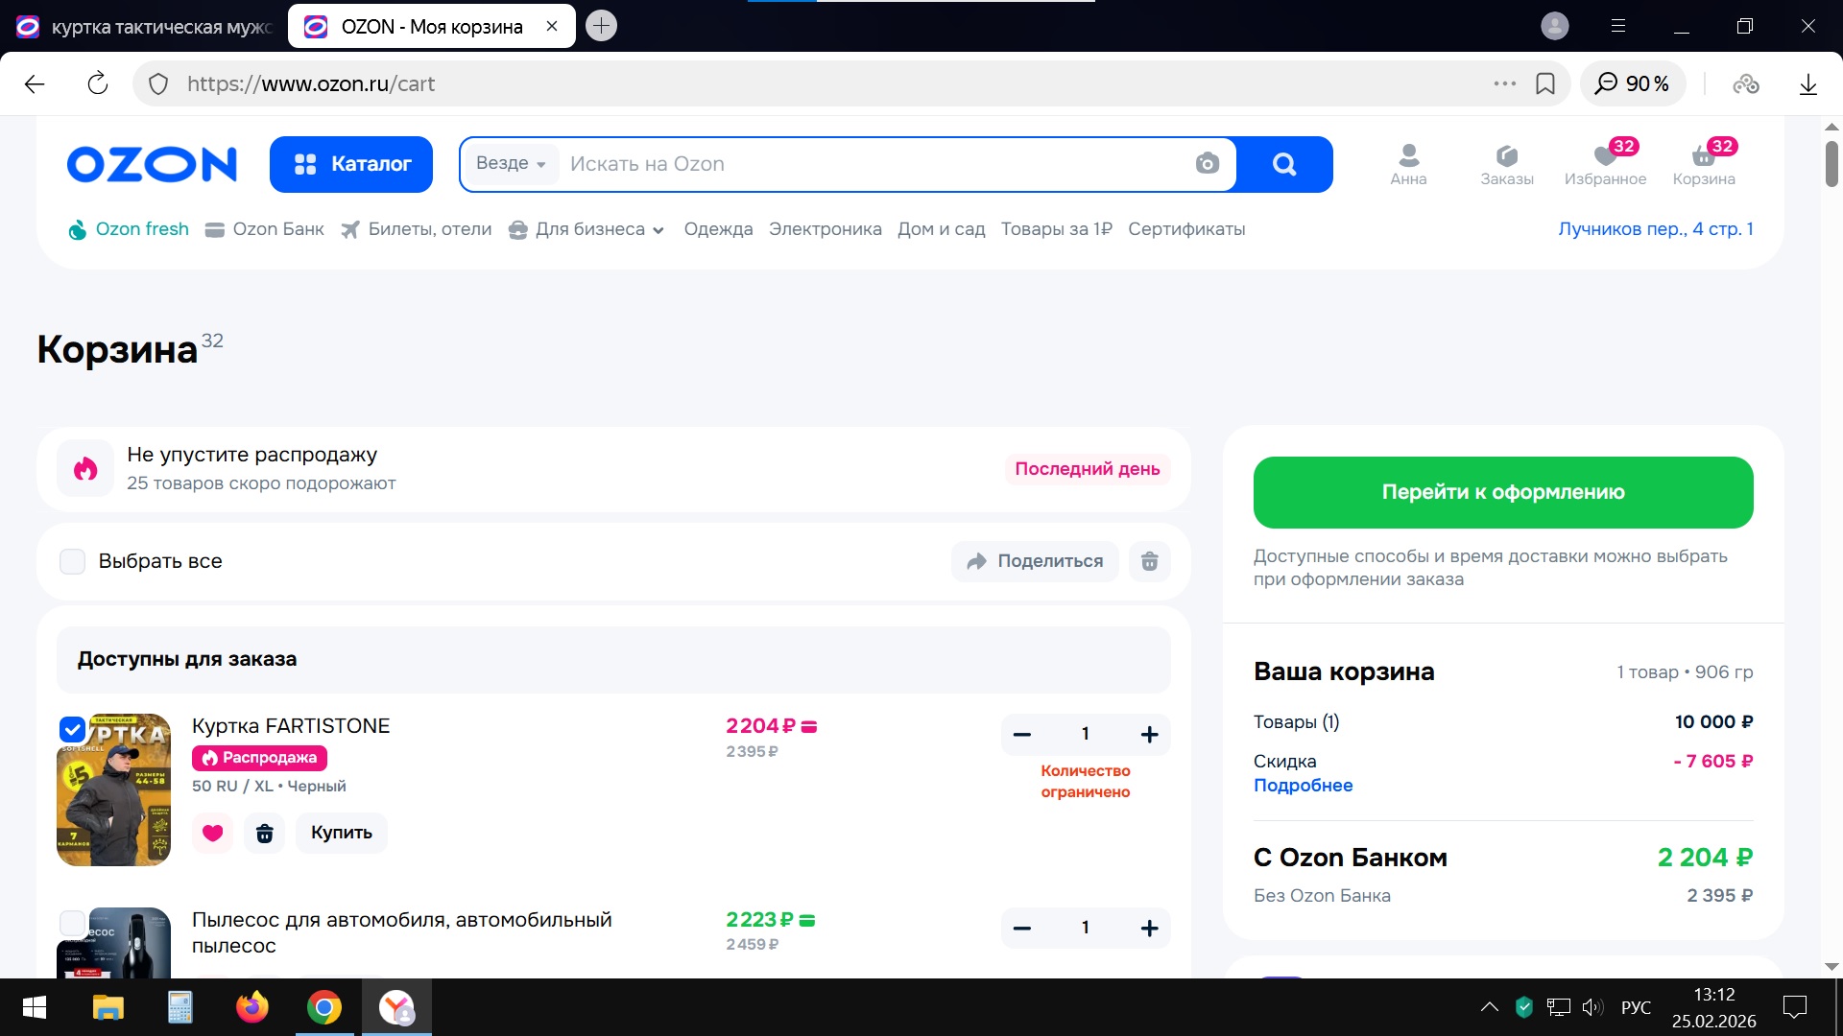Toggle the pink heart on Куртка FARTISTONE
1843x1036 pixels.
click(x=213, y=833)
